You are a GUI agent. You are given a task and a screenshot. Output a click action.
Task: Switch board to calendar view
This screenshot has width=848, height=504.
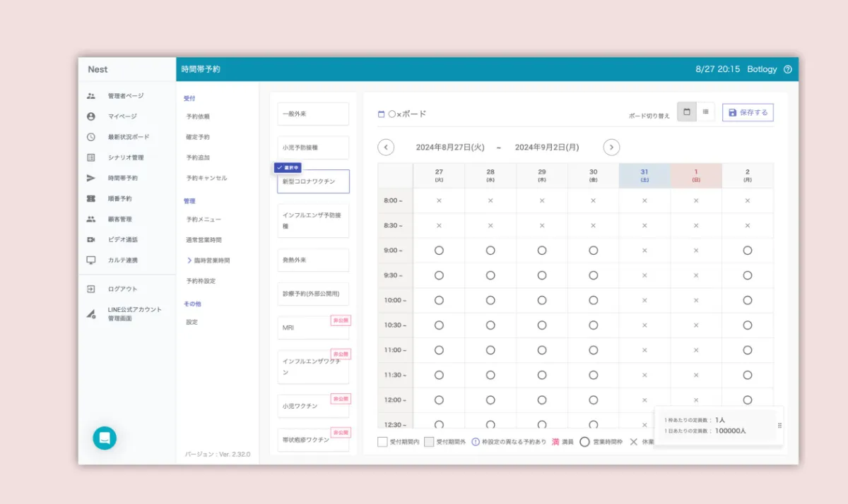click(x=686, y=112)
